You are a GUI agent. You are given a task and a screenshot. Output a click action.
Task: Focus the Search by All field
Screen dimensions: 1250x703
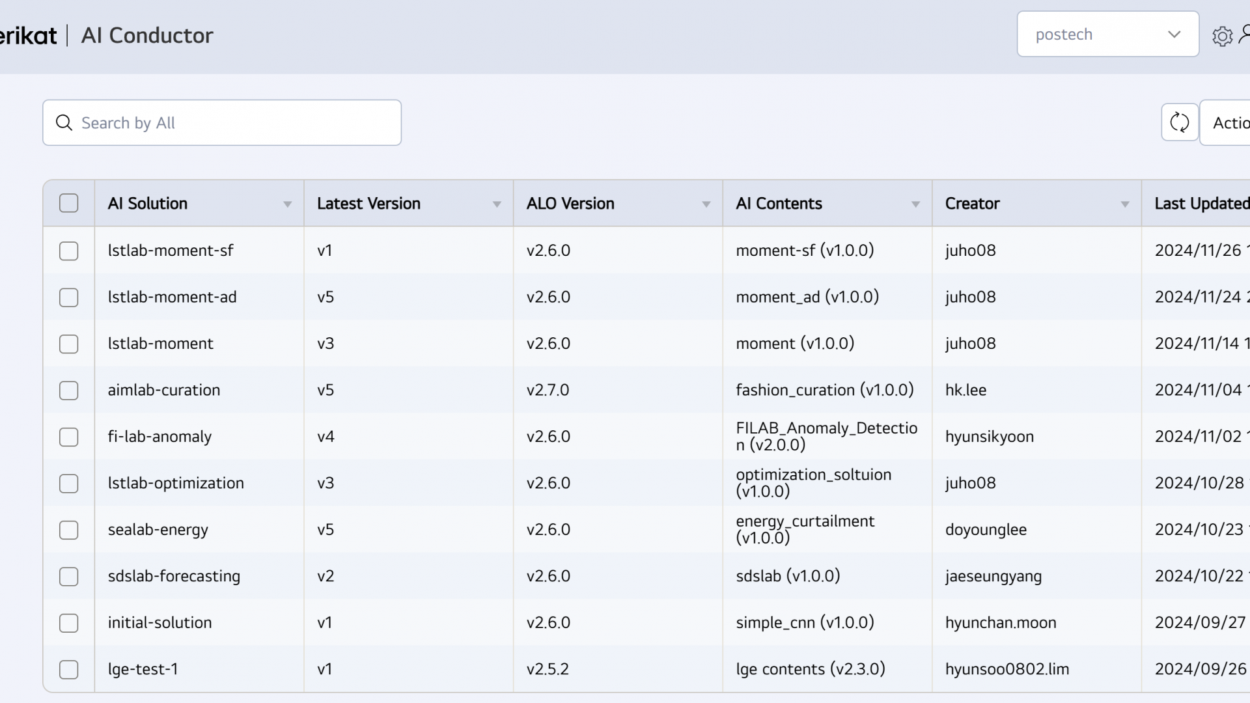coord(222,122)
